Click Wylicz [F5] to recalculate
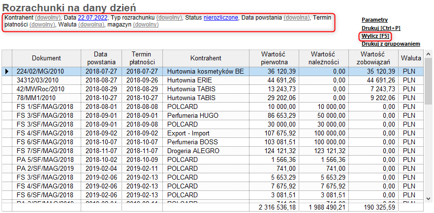The image size is (434, 213). tap(375, 36)
